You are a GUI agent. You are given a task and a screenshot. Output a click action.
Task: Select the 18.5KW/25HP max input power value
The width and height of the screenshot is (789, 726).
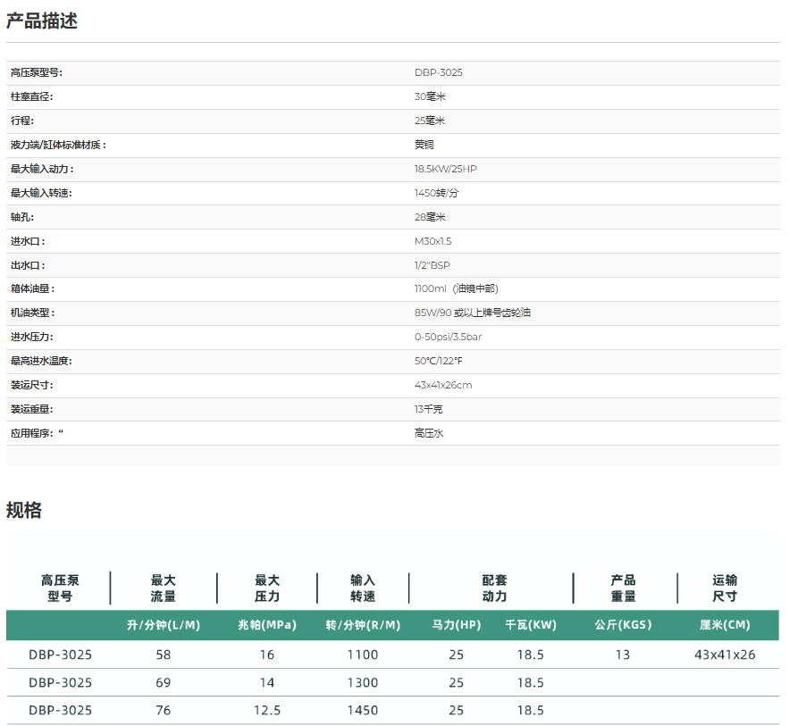(x=446, y=169)
